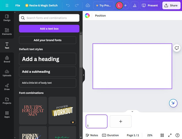The image size is (182, 139).
Task: Open the hamburger main menu
Action: tap(7, 5)
